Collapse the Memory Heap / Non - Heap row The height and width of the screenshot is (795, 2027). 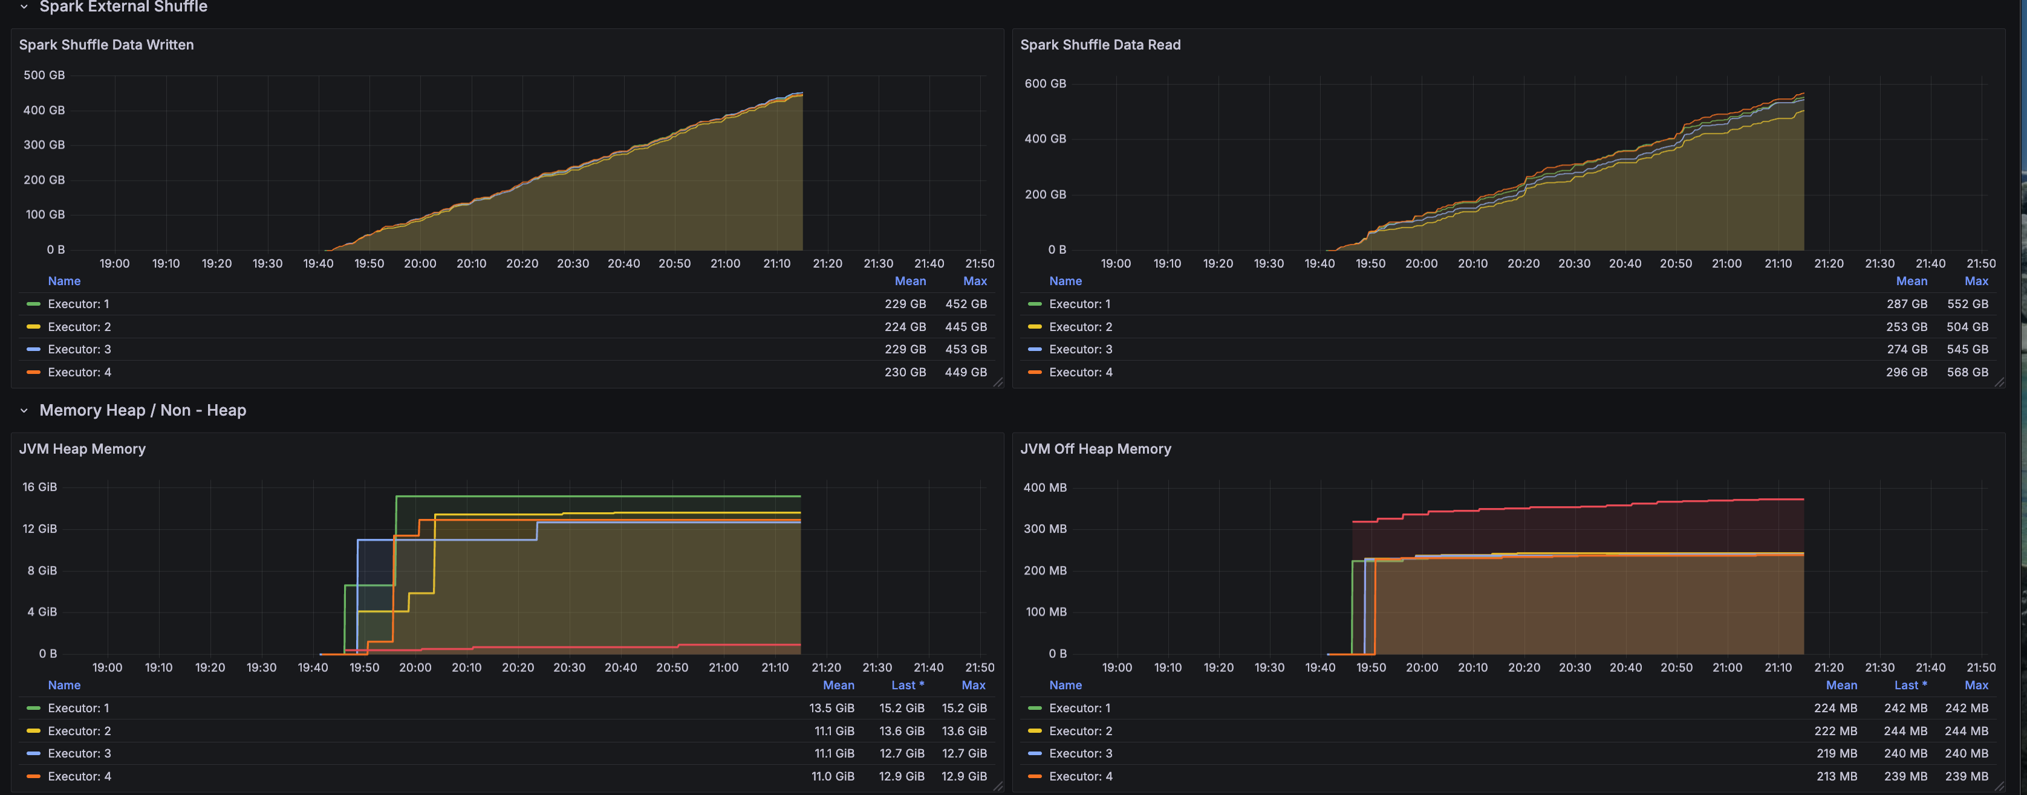coord(24,410)
